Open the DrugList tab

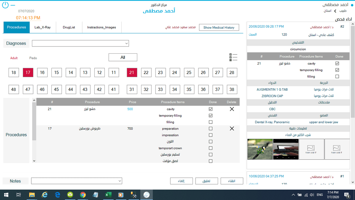pyautogui.click(x=69, y=27)
